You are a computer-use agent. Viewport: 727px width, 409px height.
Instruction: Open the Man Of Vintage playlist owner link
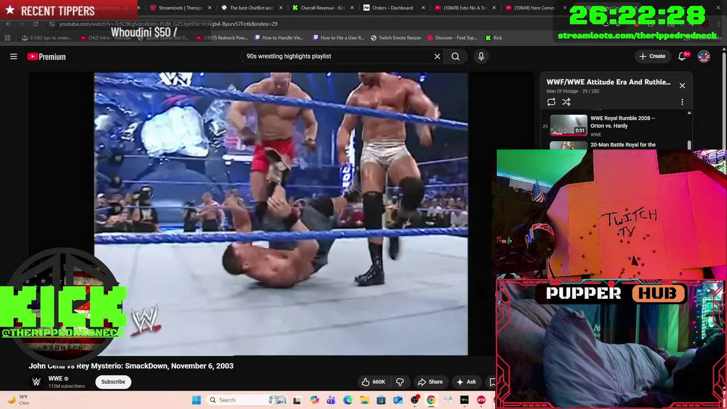562,91
